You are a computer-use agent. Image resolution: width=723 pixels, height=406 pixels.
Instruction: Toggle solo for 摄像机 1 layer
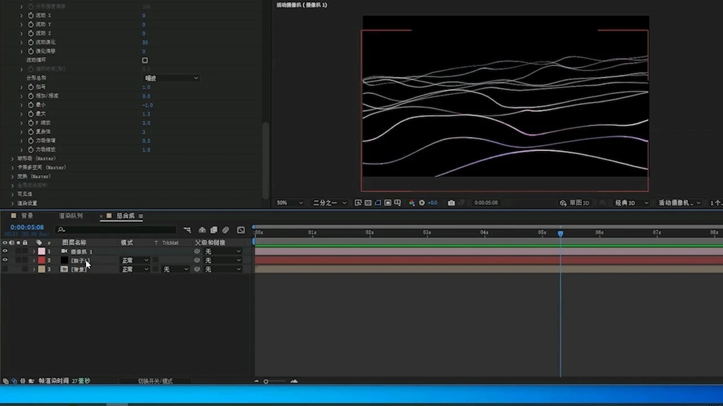point(18,251)
